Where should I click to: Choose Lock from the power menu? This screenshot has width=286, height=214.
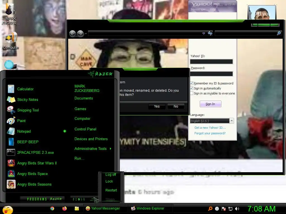tap(109, 181)
